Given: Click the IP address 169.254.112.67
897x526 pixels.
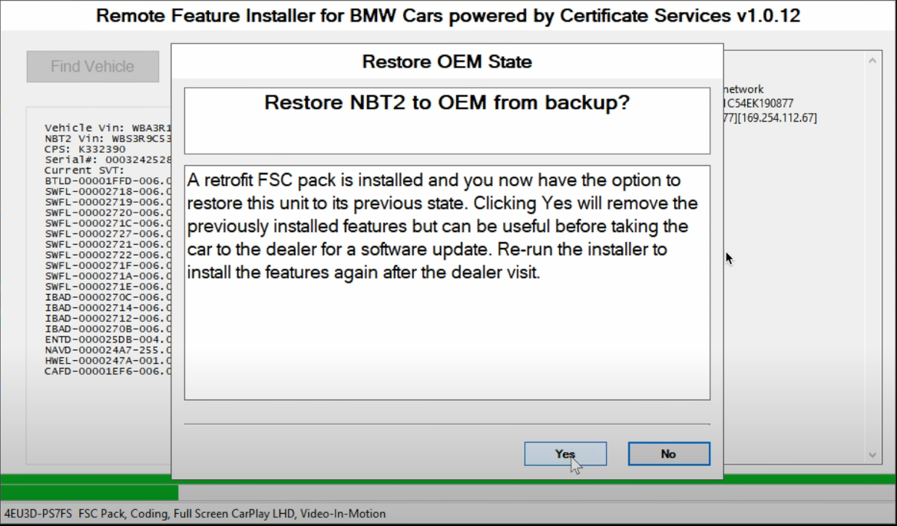Looking at the screenshot, I should coord(778,117).
